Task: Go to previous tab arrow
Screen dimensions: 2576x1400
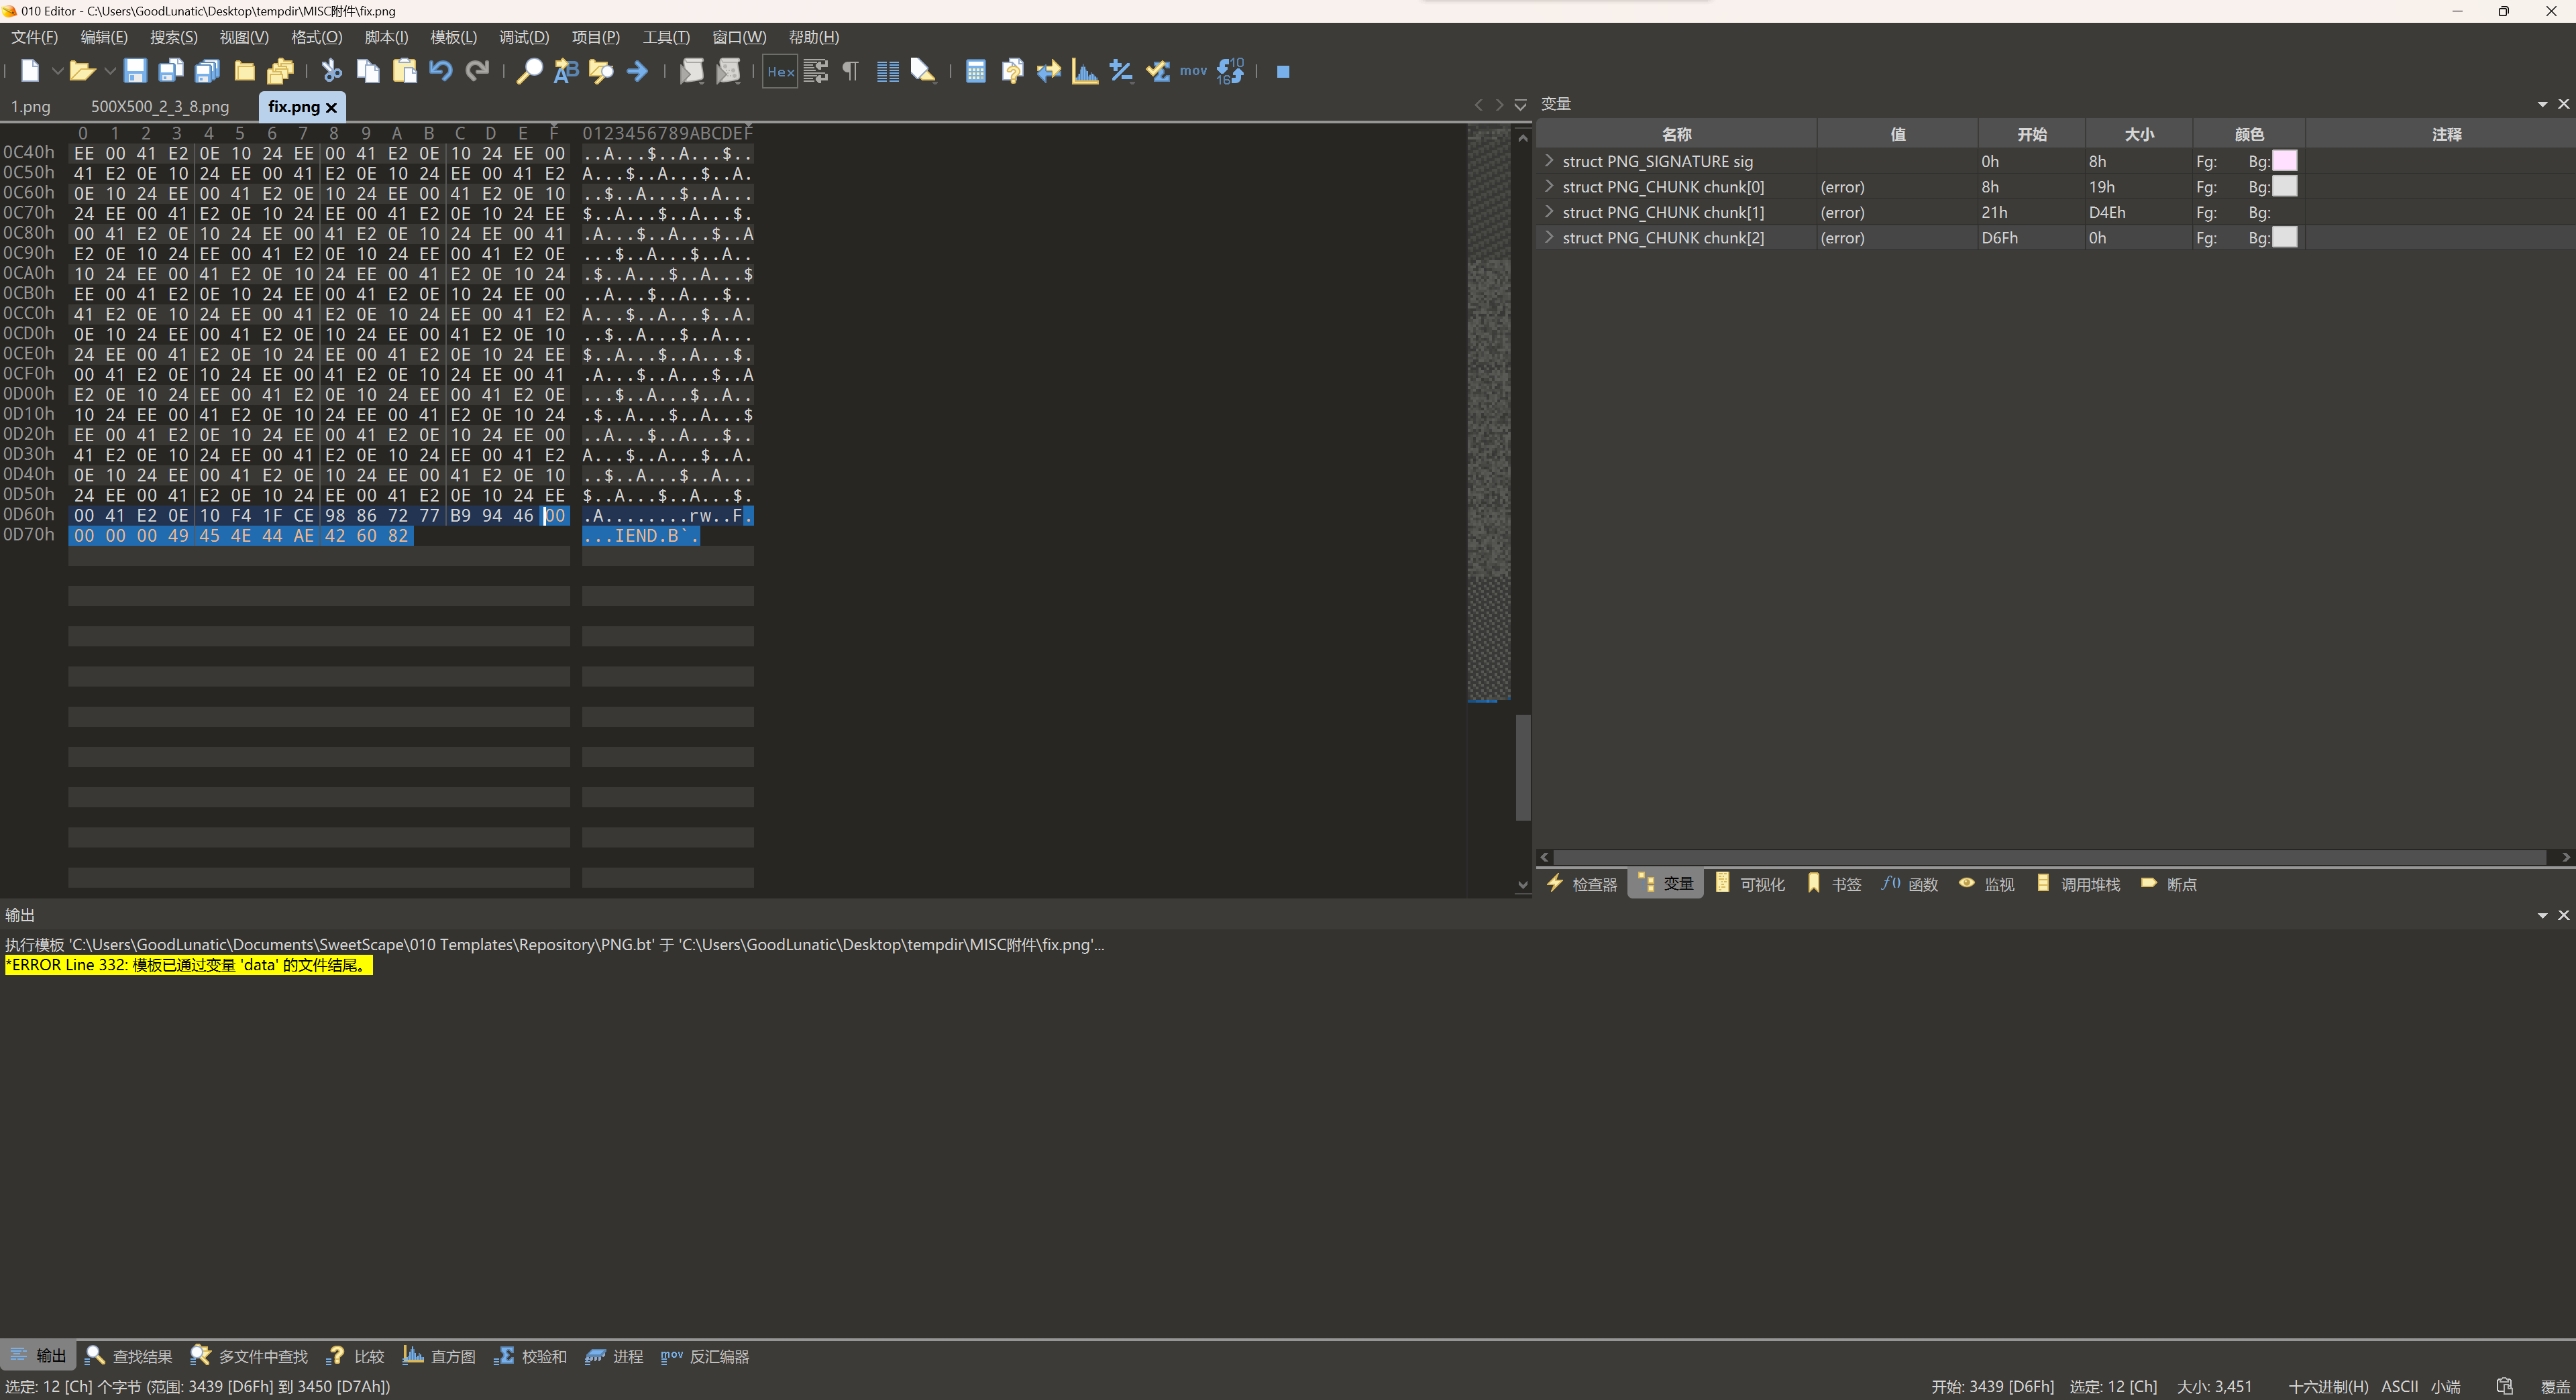Action: 1479,105
